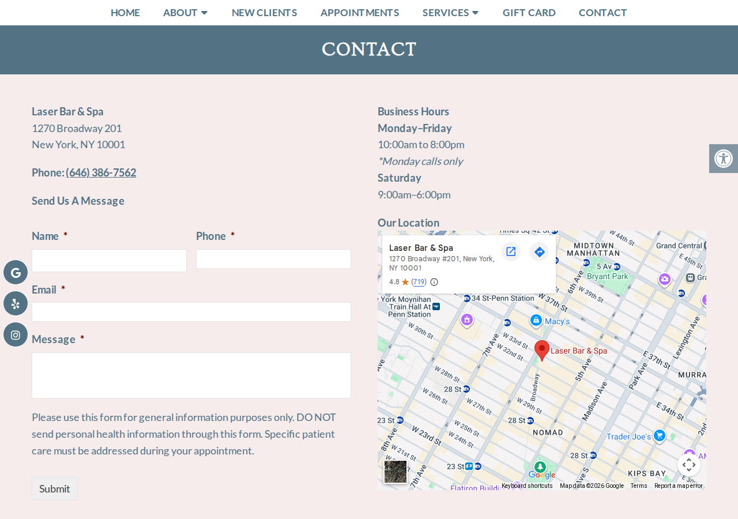Focus the Name input field
This screenshot has height=519, width=738.
point(109,261)
